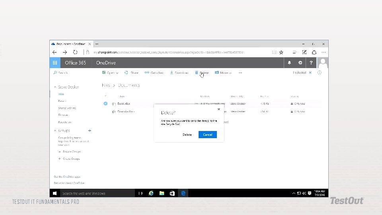Click the OneDrive header title
This screenshot has width=382, height=215.
[x=106, y=63]
